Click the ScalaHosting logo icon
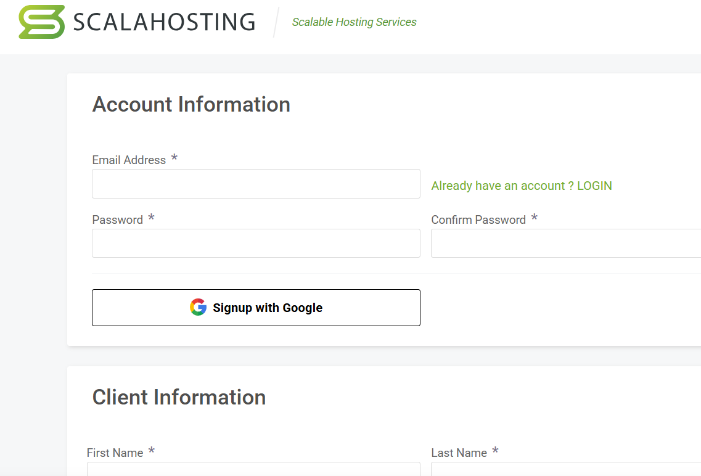Screen dimensions: 701x476 click(x=41, y=22)
